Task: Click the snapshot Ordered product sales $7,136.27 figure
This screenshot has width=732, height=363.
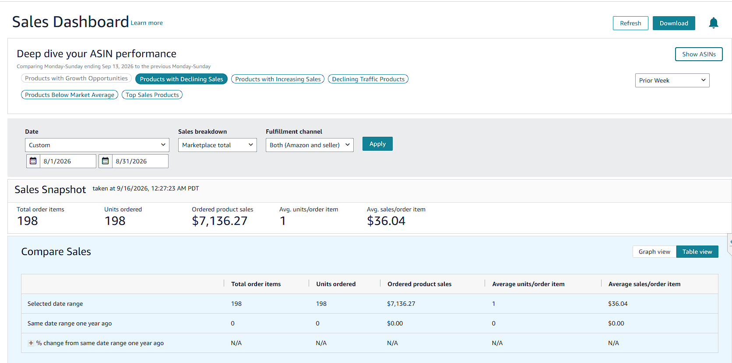Action: pos(220,221)
